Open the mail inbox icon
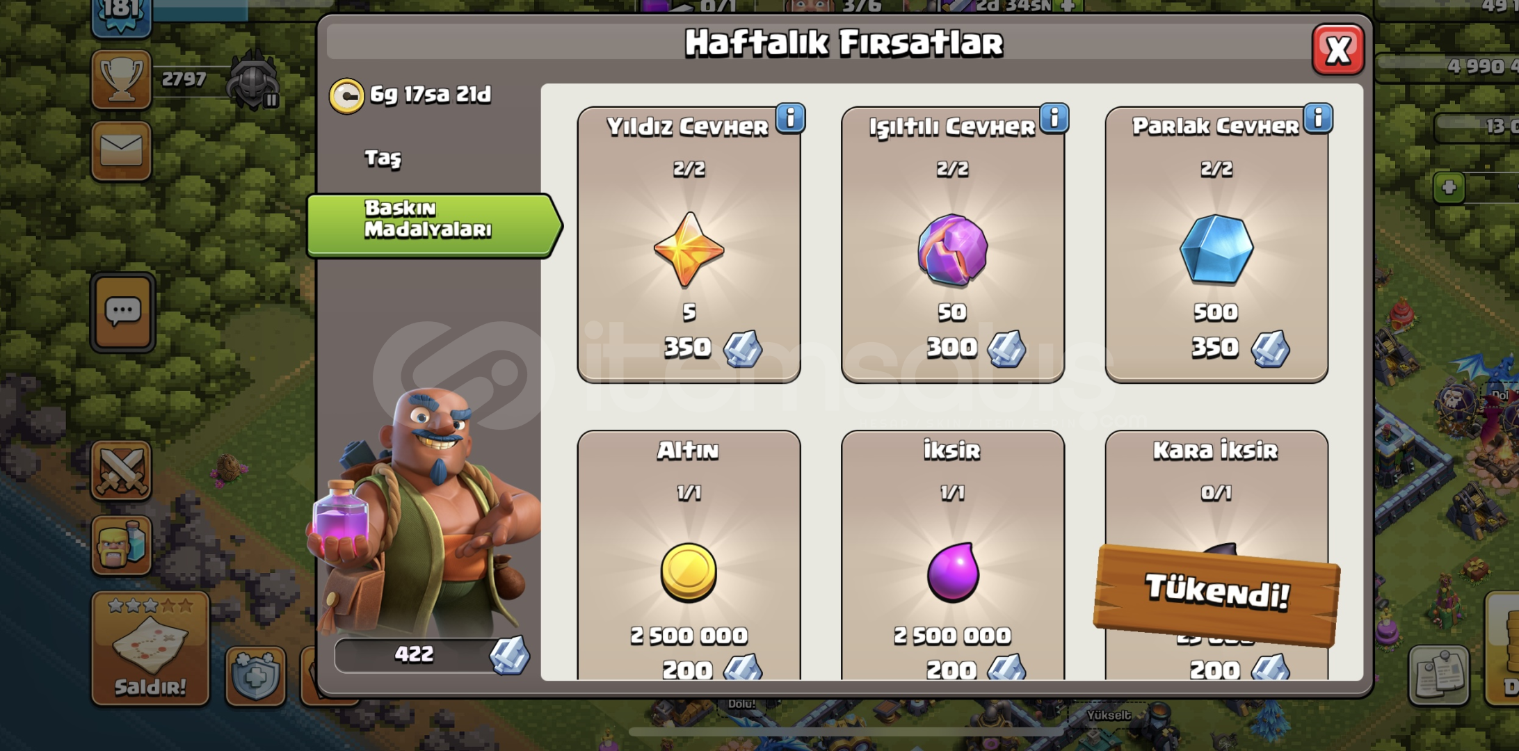The image size is (1519, 751). pyautogui.click(x=122, y=151)
